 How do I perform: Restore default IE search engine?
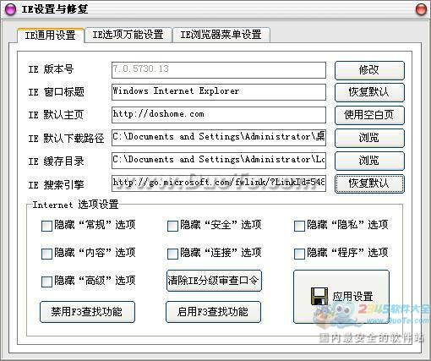coord(369,183)
